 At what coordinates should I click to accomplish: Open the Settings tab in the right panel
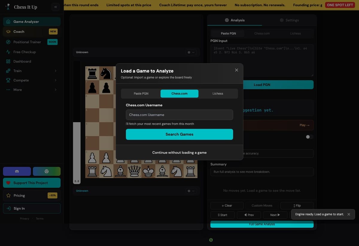289,20
